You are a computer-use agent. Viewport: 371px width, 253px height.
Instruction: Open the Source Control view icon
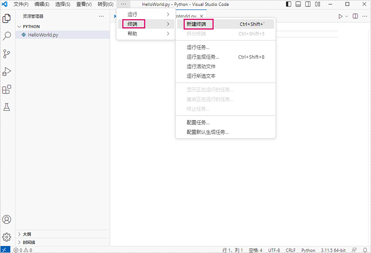click(6, 54)
